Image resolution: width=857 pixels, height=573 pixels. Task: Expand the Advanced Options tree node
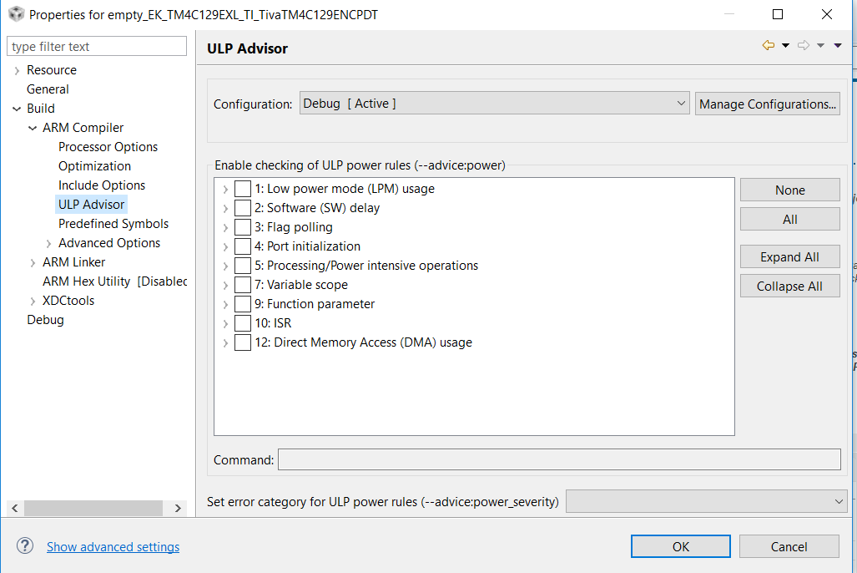click(49, 243)
